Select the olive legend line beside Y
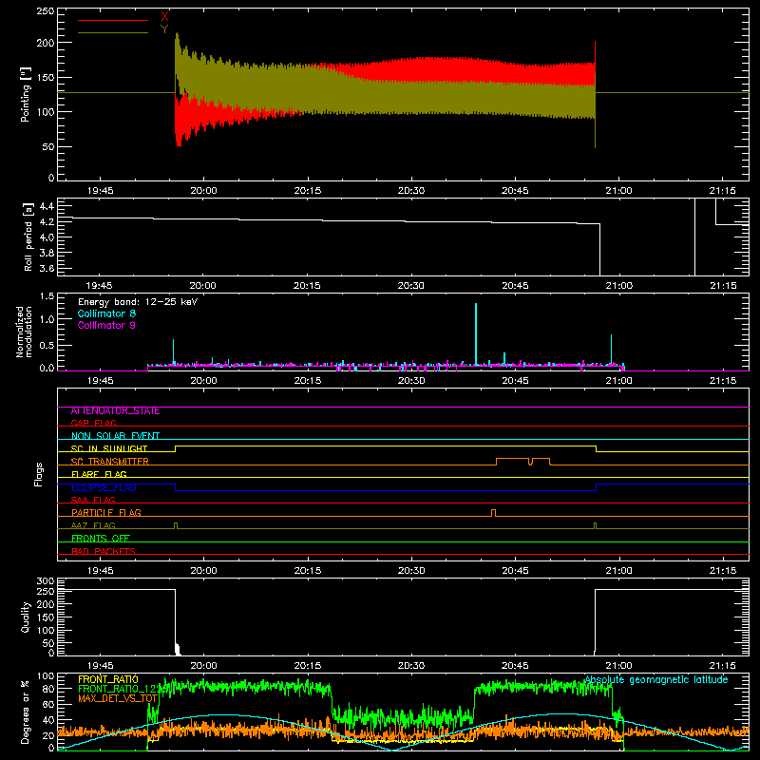The height and width of the screenshot is (760, 760). tap(113, 32)
